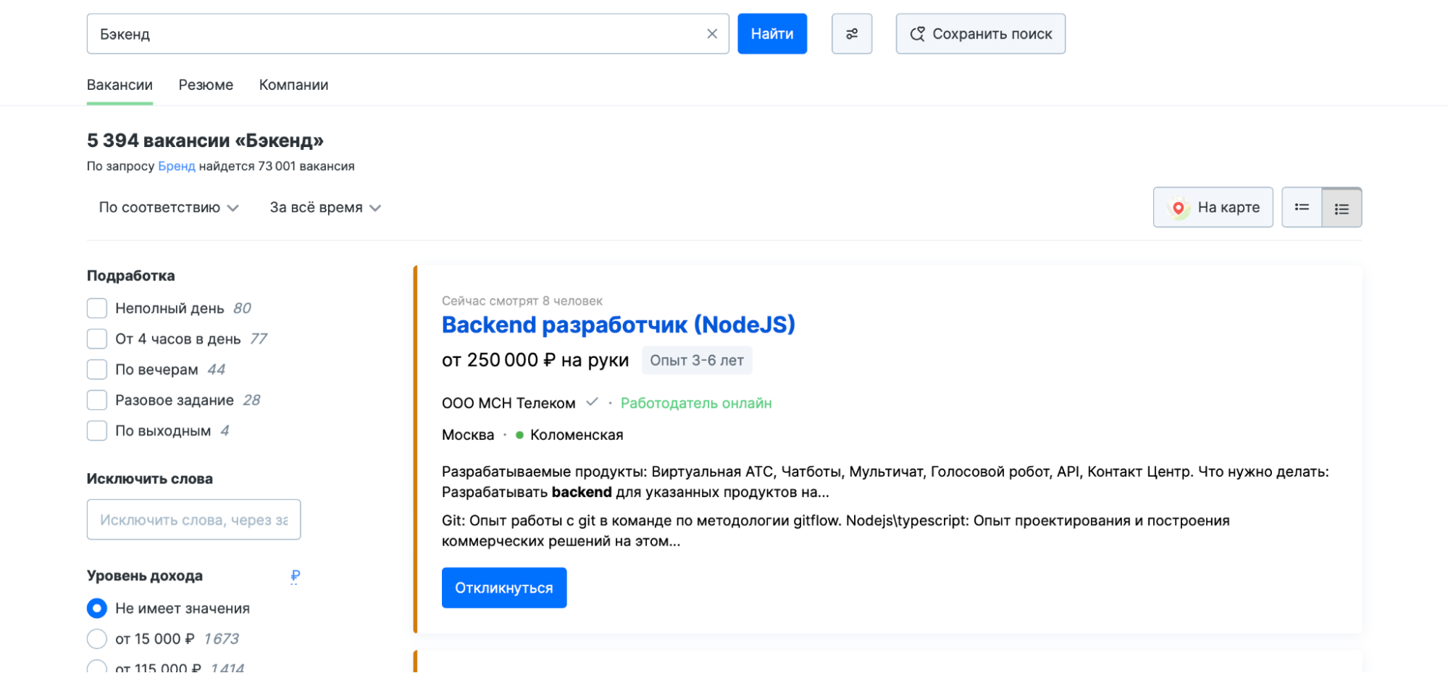Enable the Неполный день checkbox
Viewport: 1448px width, 673px height.
pos(97,309)
